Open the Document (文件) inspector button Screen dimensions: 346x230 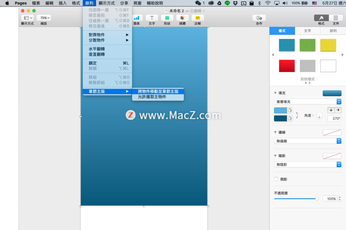[336, 18]
